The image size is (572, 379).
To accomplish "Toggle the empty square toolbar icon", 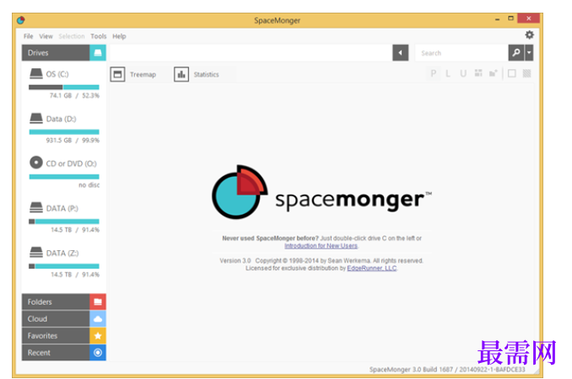I will pos(512,73).
